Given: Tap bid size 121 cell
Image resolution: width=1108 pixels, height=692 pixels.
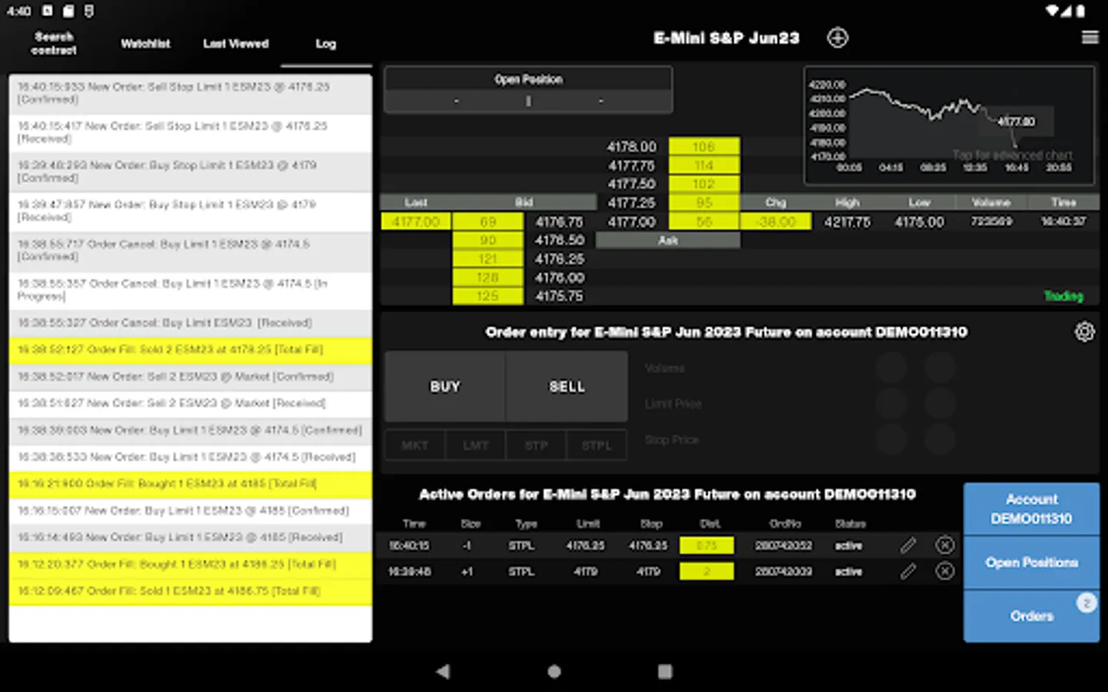Looking at the screenshot, I should [488, 259].
